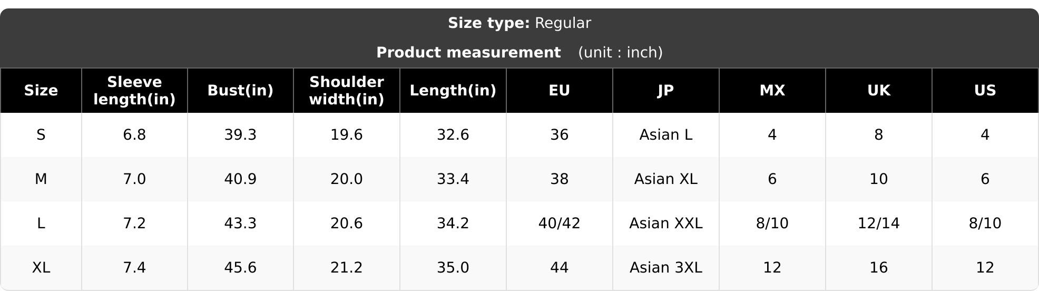Click the S size row label
Image resolution: width=1039 pixels, height=291 pixels.
tap(41, 135)
